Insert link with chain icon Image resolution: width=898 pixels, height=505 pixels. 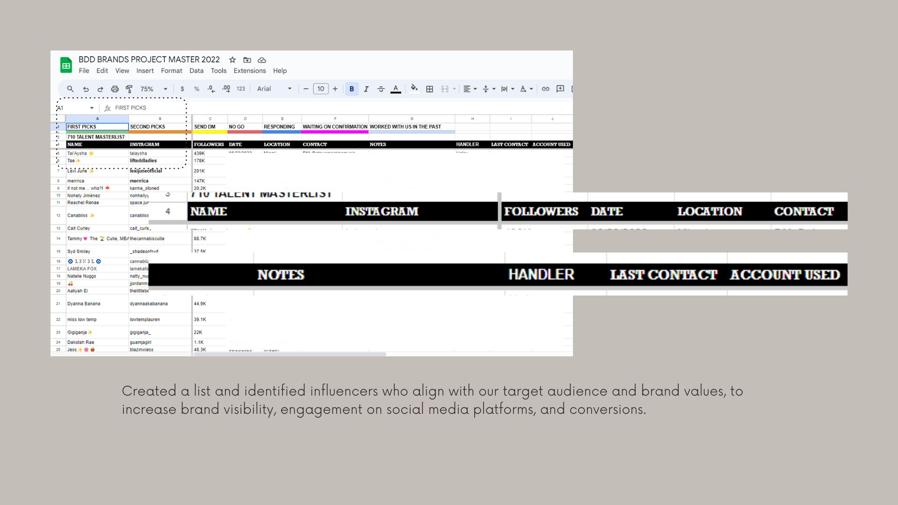click(545, 89)
